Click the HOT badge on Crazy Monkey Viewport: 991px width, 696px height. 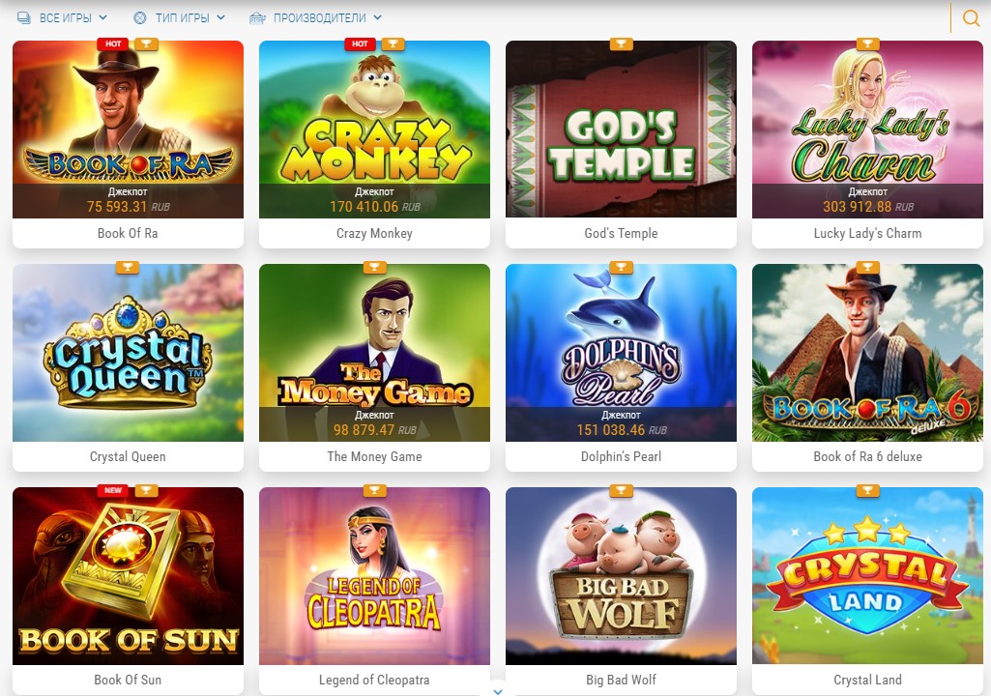click(x=360, y=43)
